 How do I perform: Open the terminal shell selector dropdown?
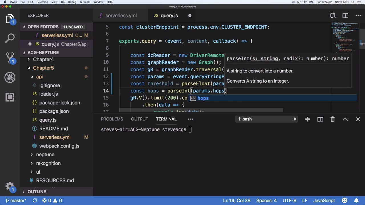267,119
